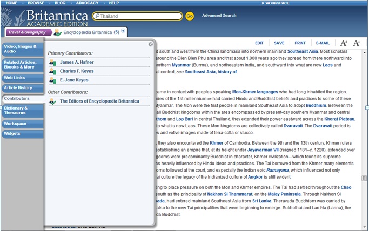Screen dimensions: 369x231
Task: Follow the Sri Lanka link
Action: pyautogui.click(x=261, y=201)
